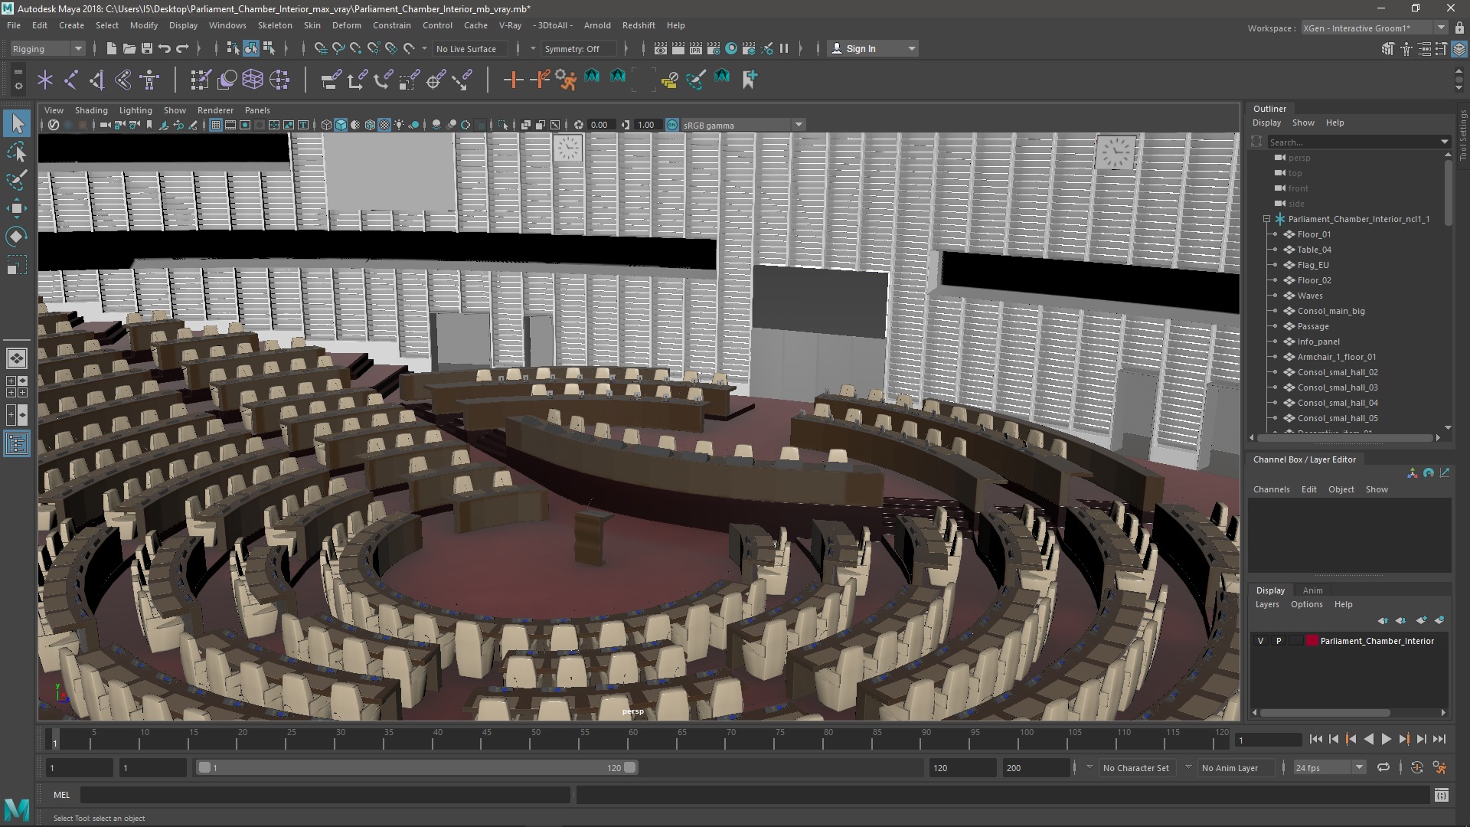Save the scene with the floppy disk icon

point(147,48)
